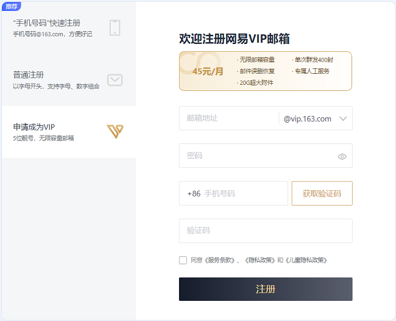396x321 pixels.
Task: Click 无限邮箱容量 feature text
Action: [x=257, y=60]
